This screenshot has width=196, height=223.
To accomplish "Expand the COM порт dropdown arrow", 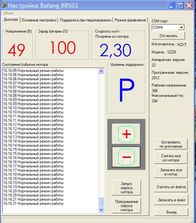I will click(181, 27).
